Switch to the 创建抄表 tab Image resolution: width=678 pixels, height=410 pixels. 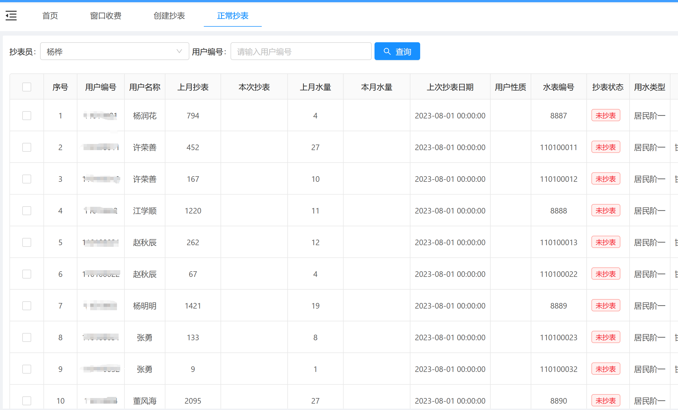click(x=169, y=16)
